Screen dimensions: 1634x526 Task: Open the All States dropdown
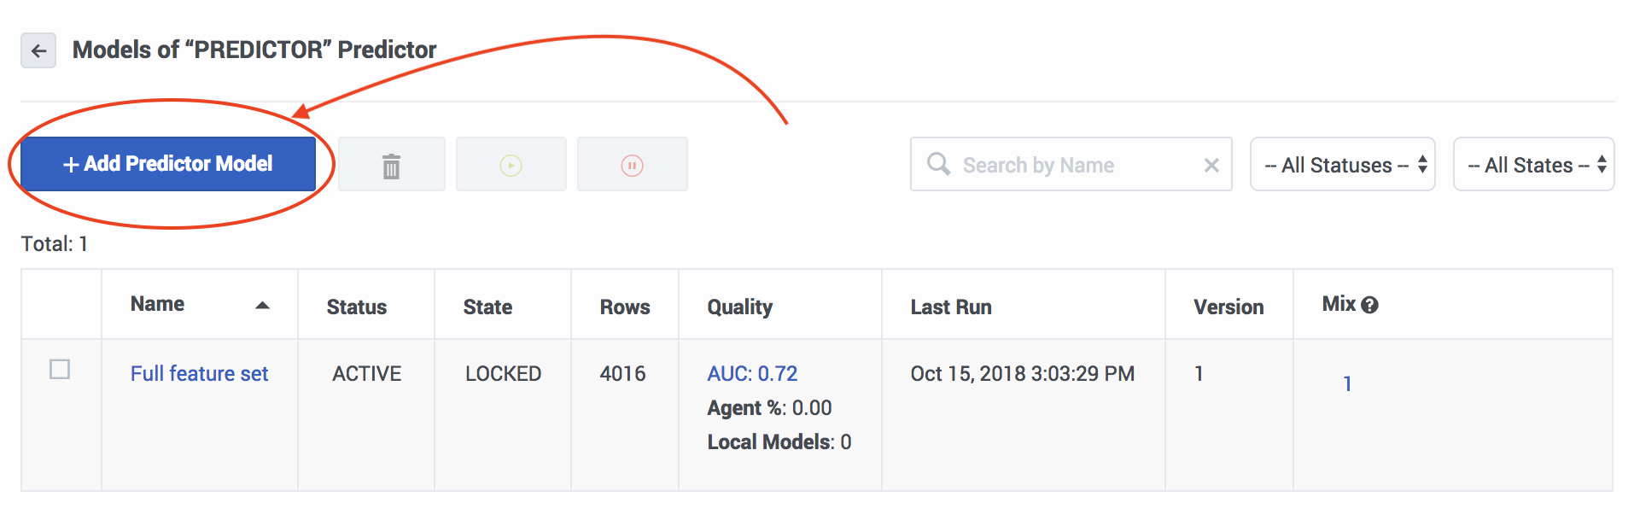(x=1533, y=165)
